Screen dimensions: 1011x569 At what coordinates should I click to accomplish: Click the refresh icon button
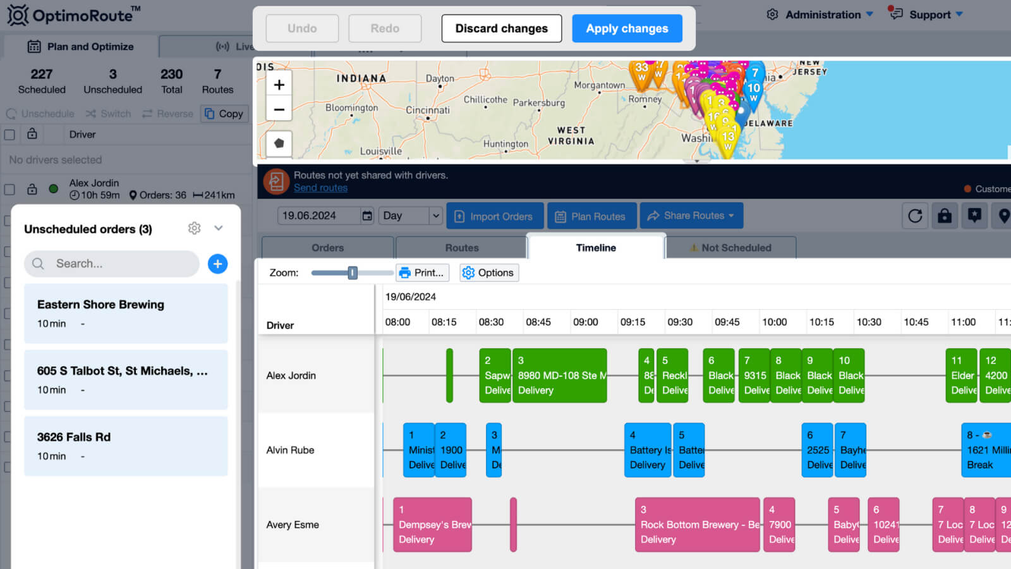coord(915,216)
